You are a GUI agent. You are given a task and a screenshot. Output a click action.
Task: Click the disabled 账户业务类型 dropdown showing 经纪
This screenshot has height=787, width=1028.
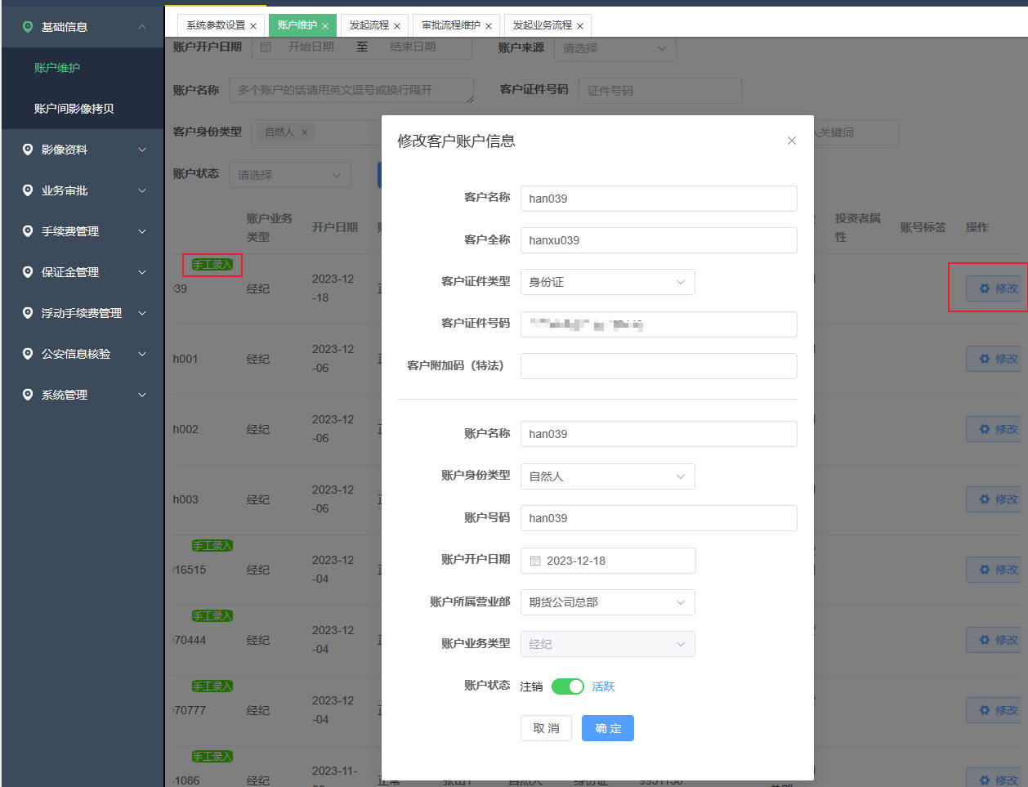(x=608, y=644)
